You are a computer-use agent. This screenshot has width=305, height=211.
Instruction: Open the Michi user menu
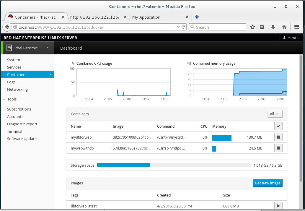coord(291,38)
